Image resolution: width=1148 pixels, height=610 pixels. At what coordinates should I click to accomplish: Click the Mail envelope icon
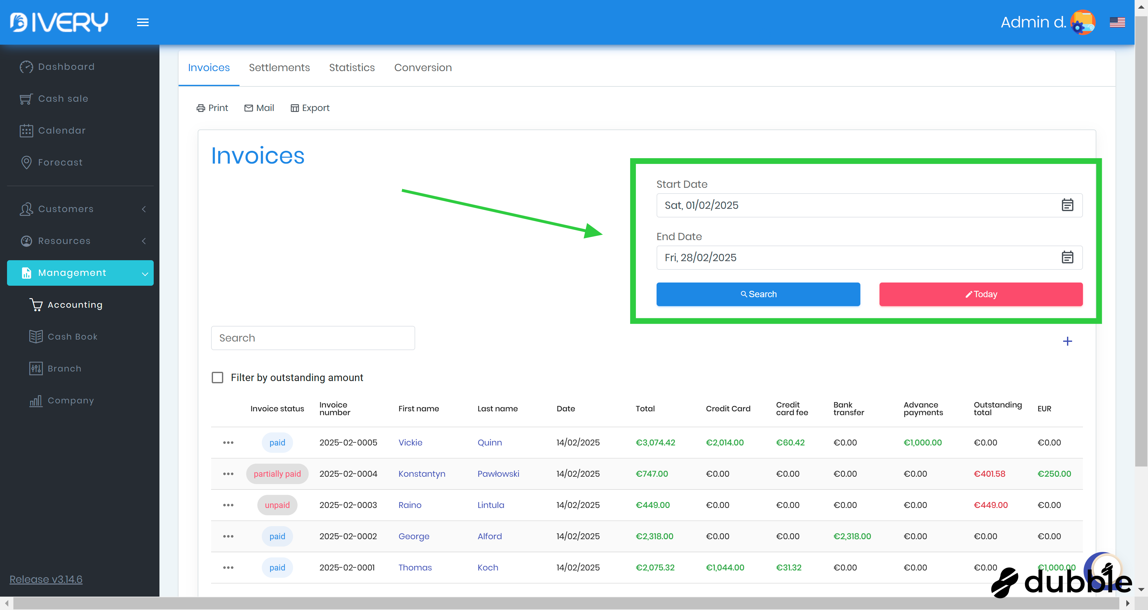[249, 108]
